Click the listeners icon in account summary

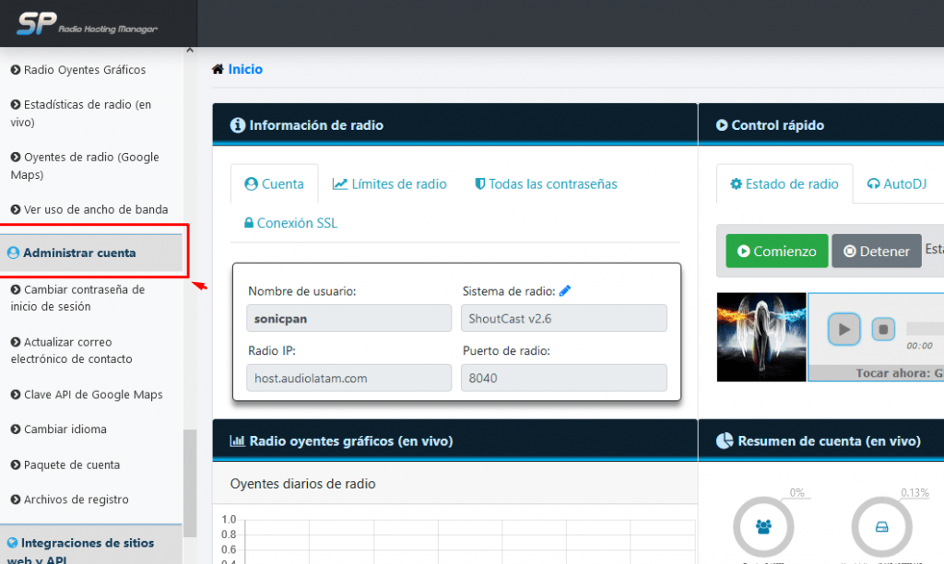tap(763, 527)
